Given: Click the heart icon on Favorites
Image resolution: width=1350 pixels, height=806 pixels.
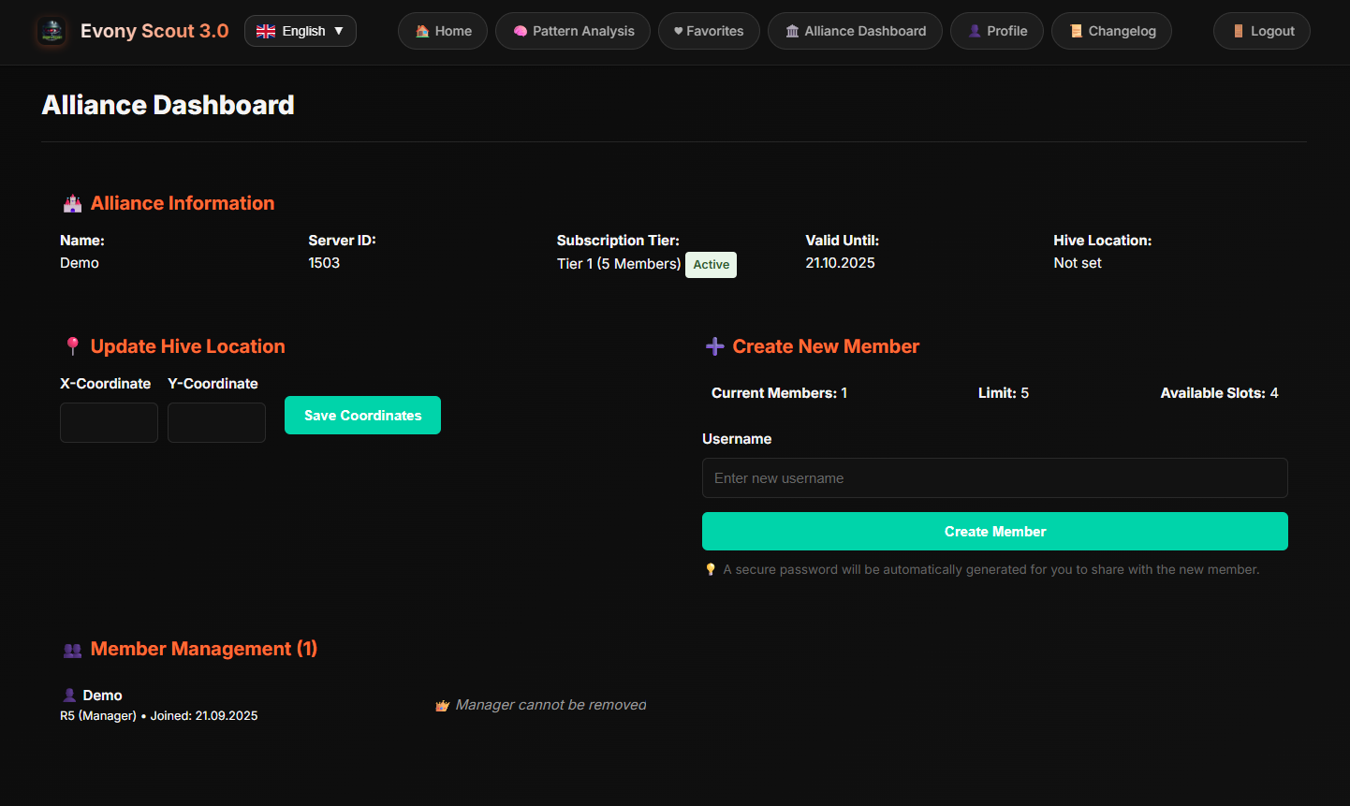Looking at the screenshot, I should click(678, 30).
